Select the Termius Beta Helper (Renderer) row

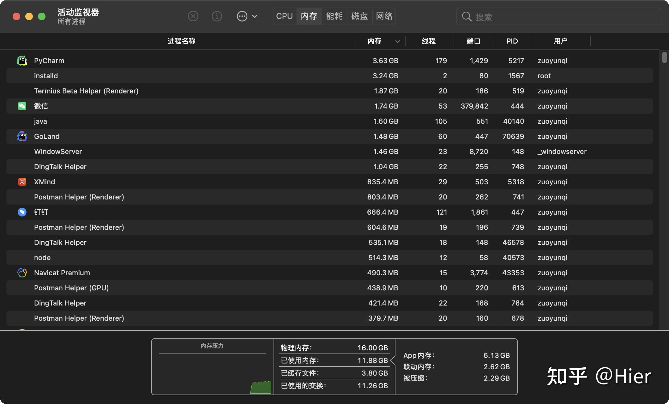(x=329, y=91)
